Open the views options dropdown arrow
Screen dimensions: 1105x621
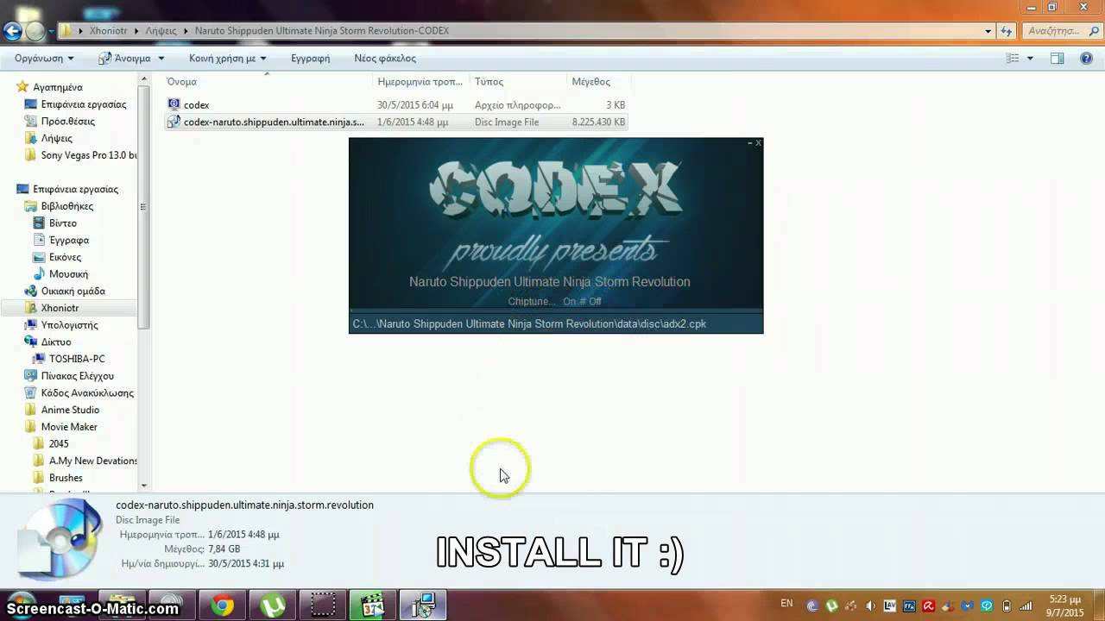(1030, 58)
